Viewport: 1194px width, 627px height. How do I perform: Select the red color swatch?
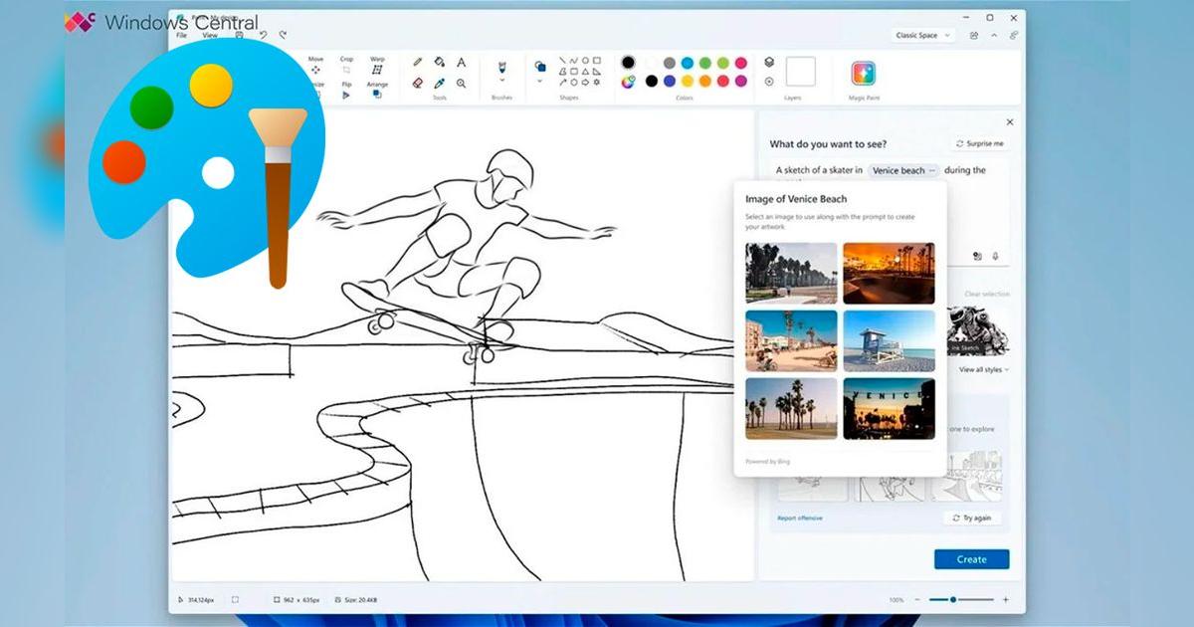pos(721,83)
